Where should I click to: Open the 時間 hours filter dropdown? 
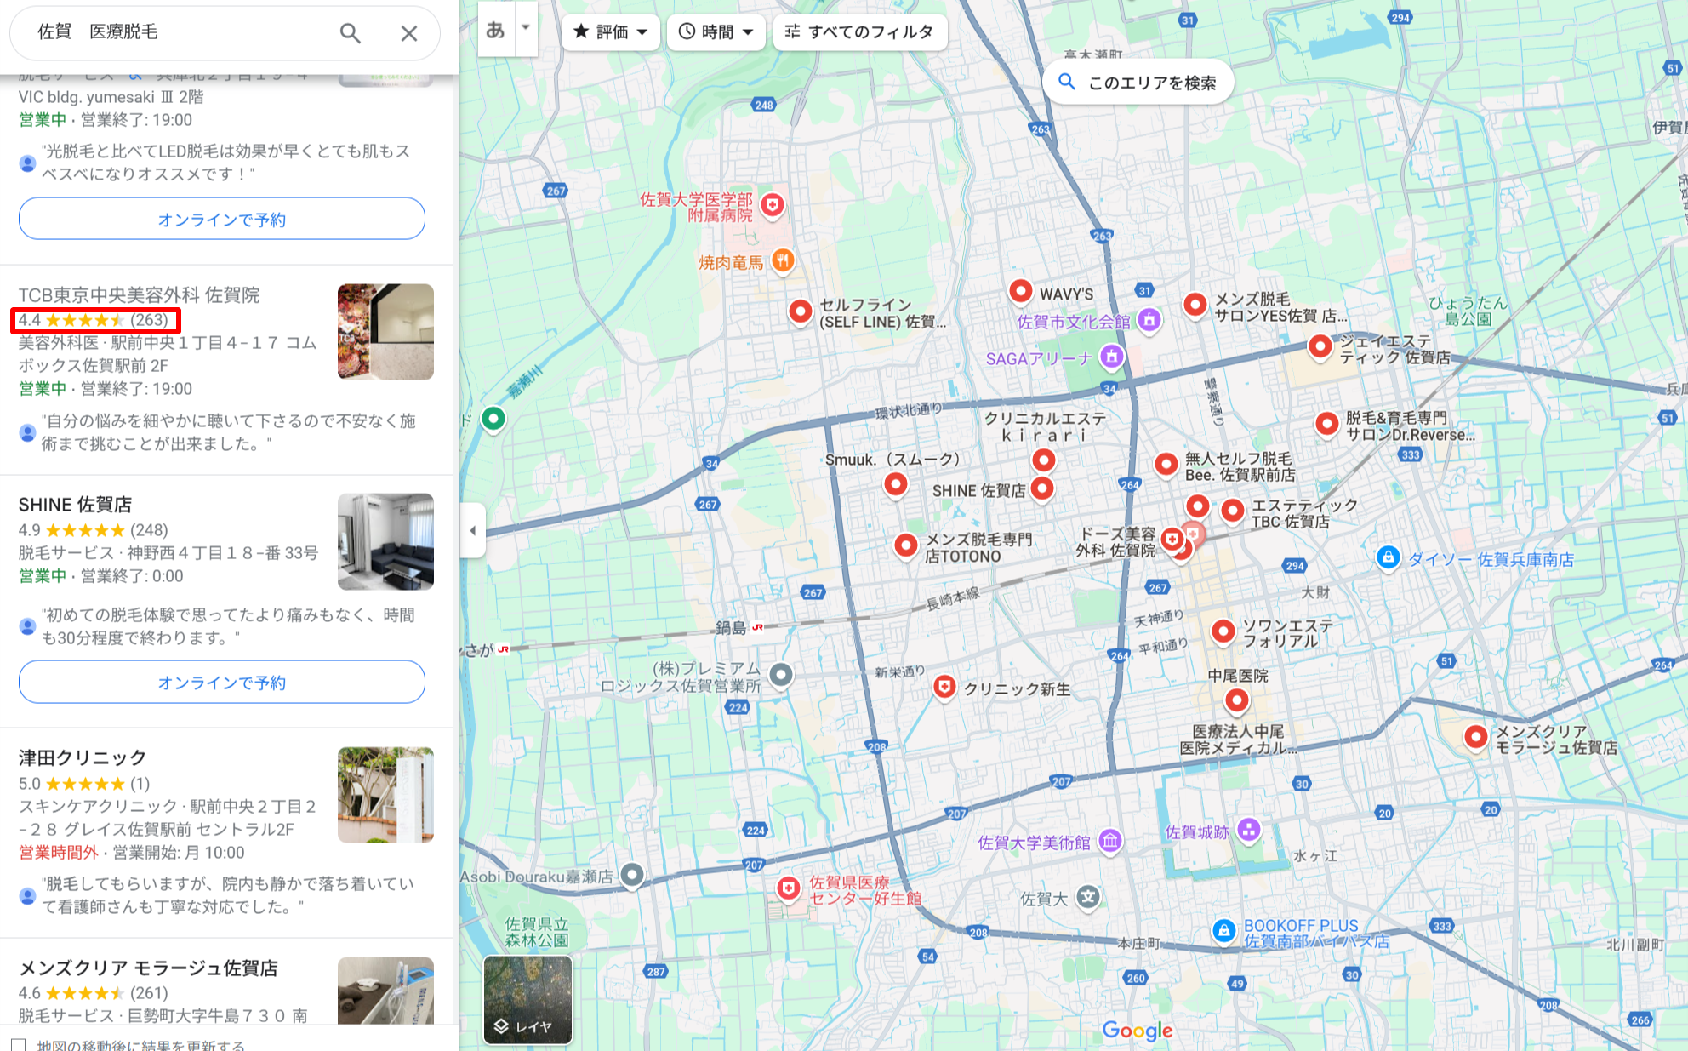point(716,32)
